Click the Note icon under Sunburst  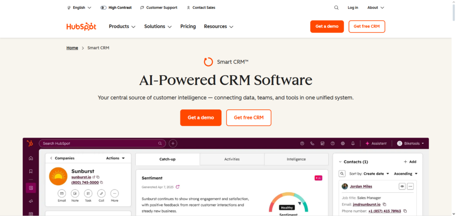75,193
